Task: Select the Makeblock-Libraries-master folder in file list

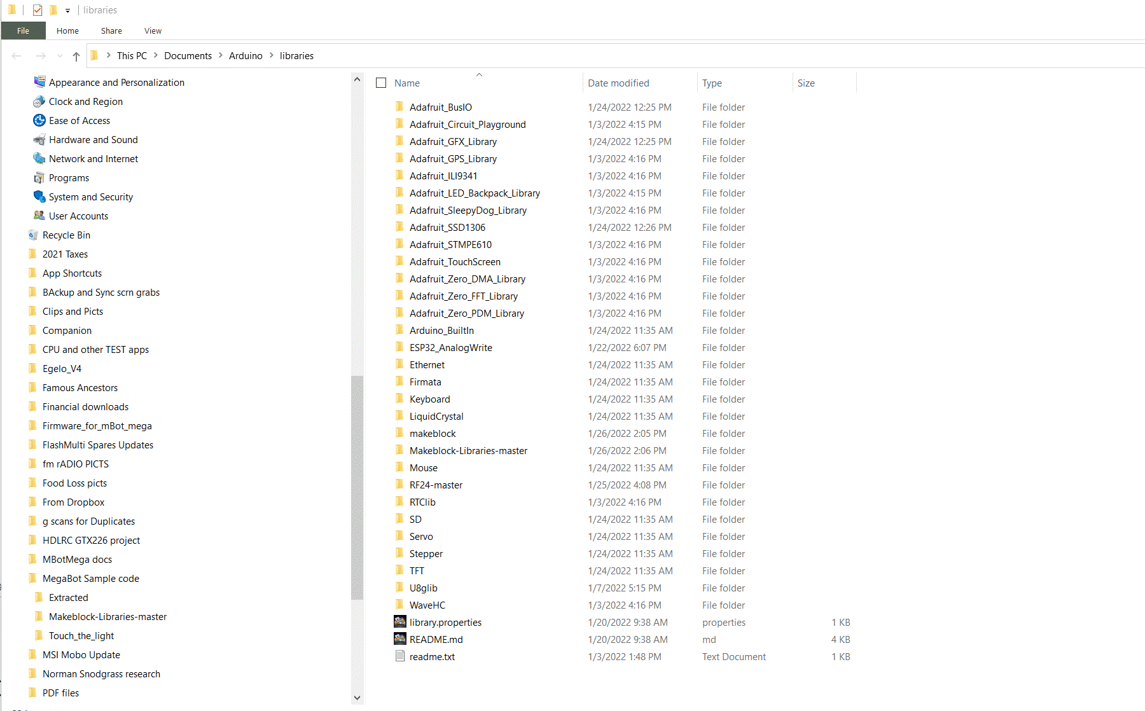Action: [468, 450]
